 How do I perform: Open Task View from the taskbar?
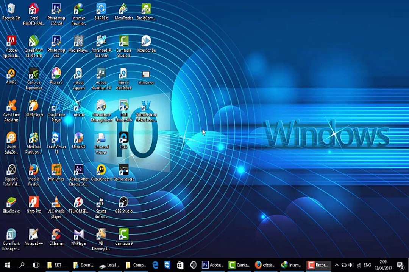[x=36, y=265]
